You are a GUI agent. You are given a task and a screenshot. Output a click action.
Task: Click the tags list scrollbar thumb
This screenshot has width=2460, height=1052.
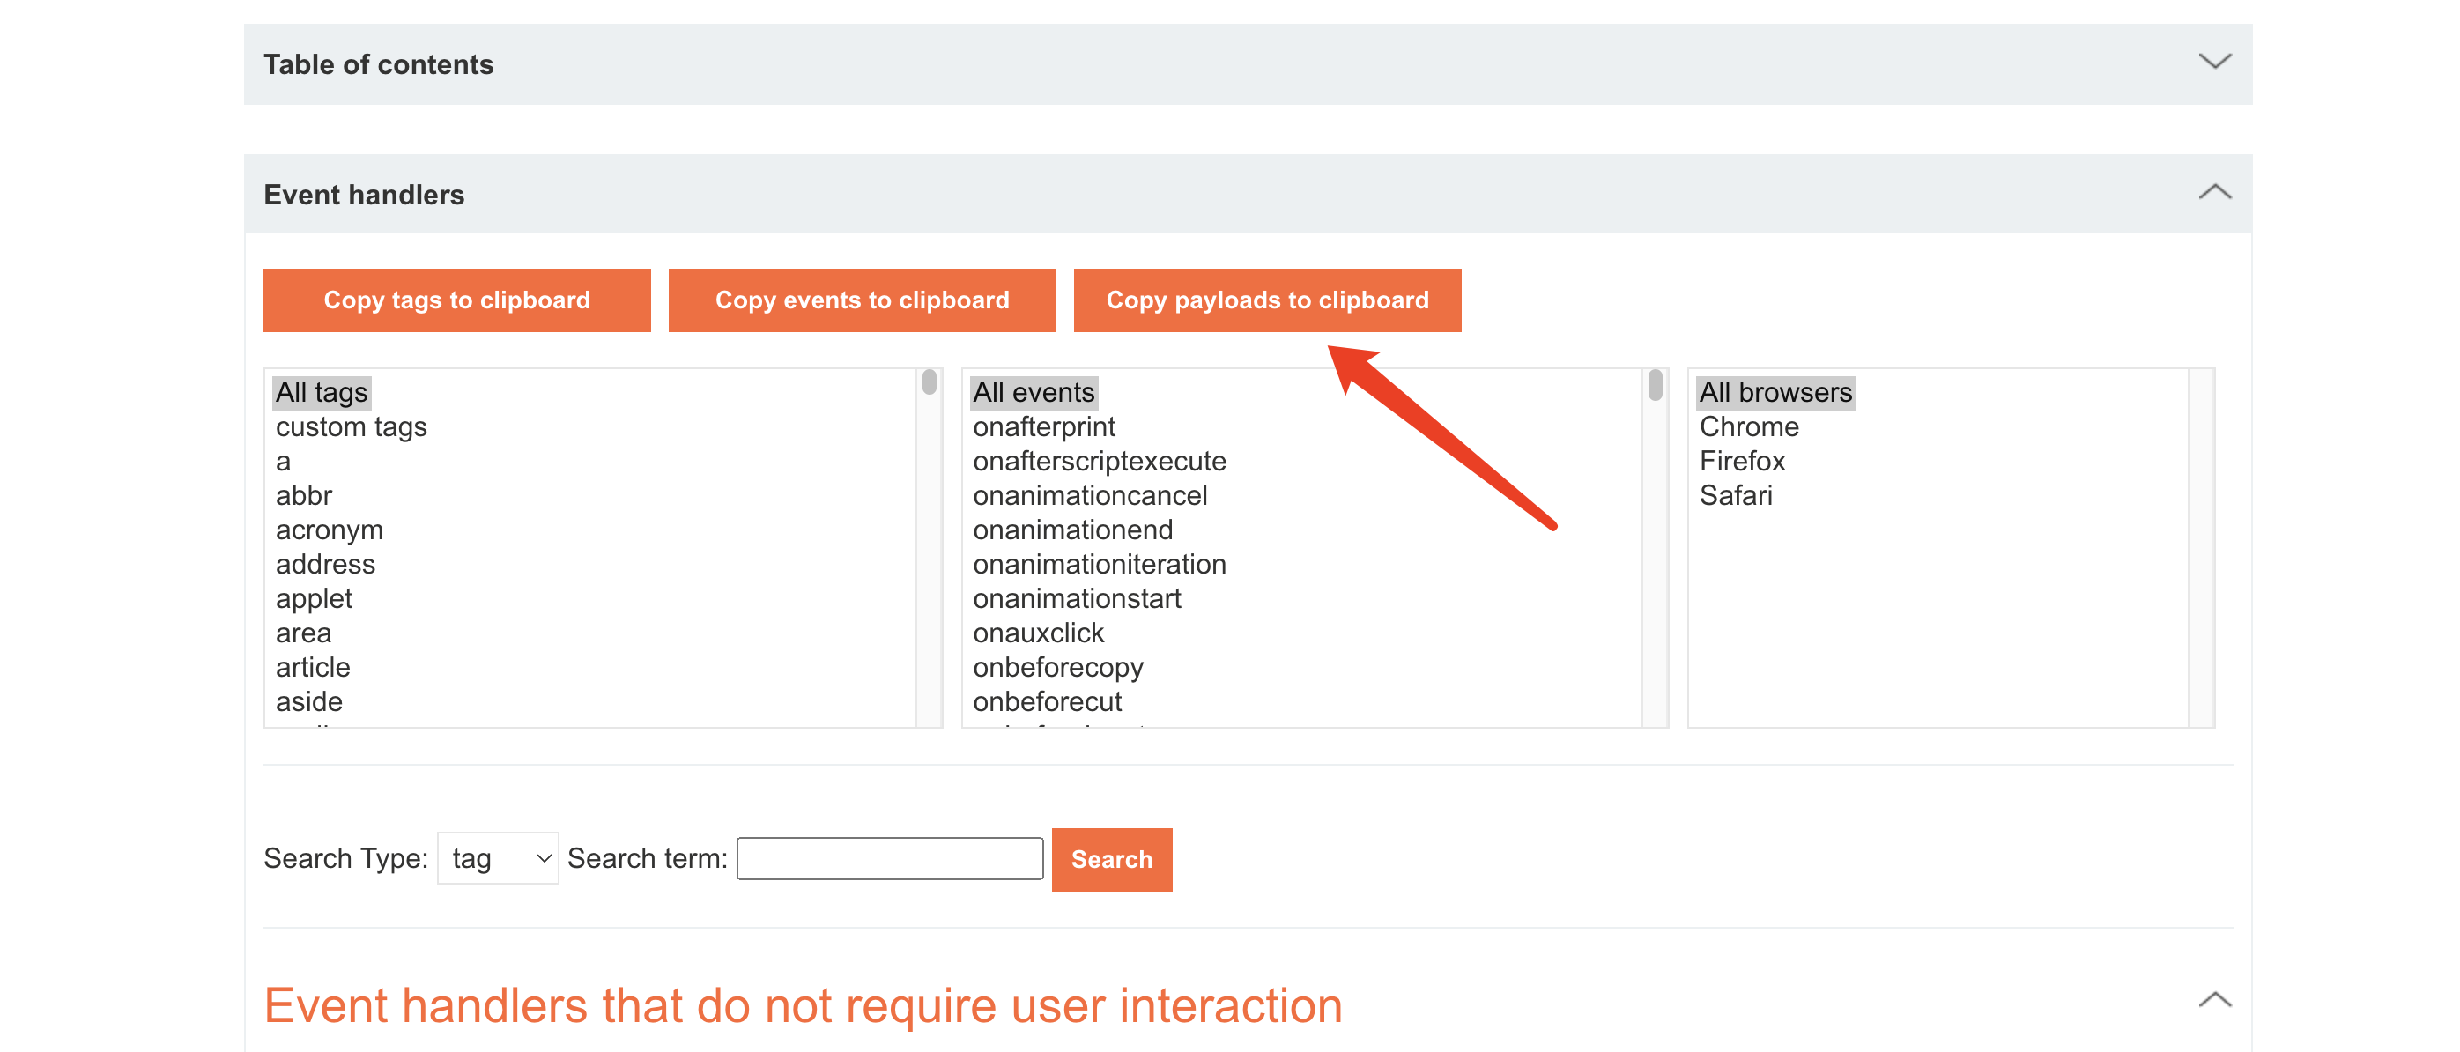[929, 382]
